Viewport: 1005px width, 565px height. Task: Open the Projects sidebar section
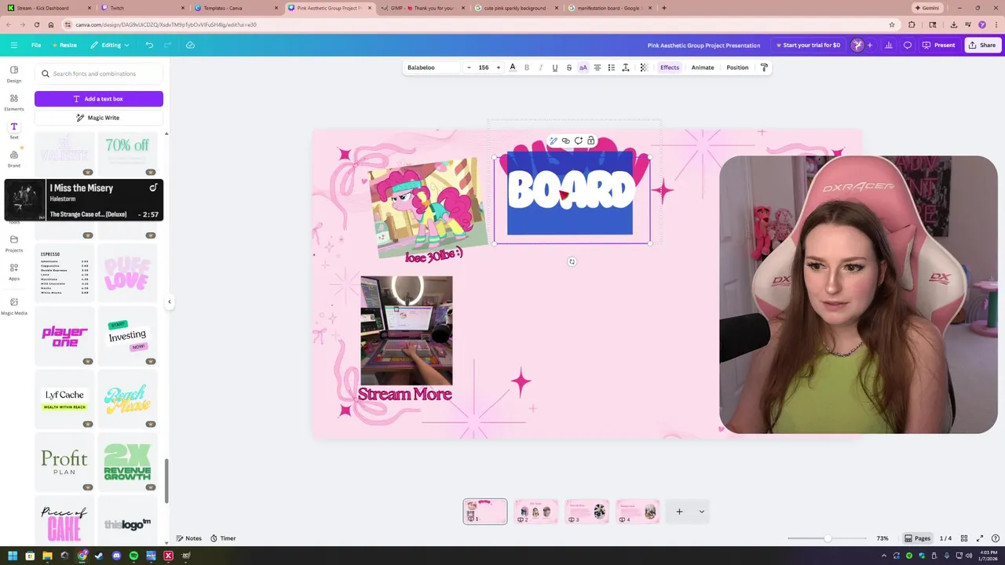pyautogui.click(x=14, y=243)
